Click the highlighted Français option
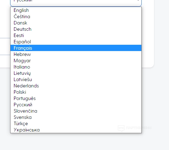This screenshot has width=169, height=150. 76,48
